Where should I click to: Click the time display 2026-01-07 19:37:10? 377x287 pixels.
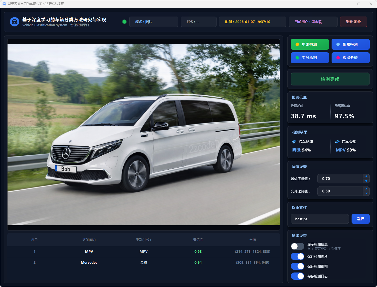253,22
